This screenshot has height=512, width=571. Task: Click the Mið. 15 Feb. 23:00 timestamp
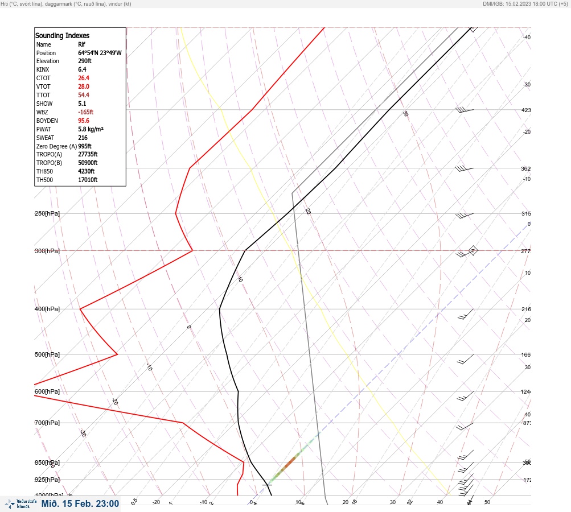(80, 503)
